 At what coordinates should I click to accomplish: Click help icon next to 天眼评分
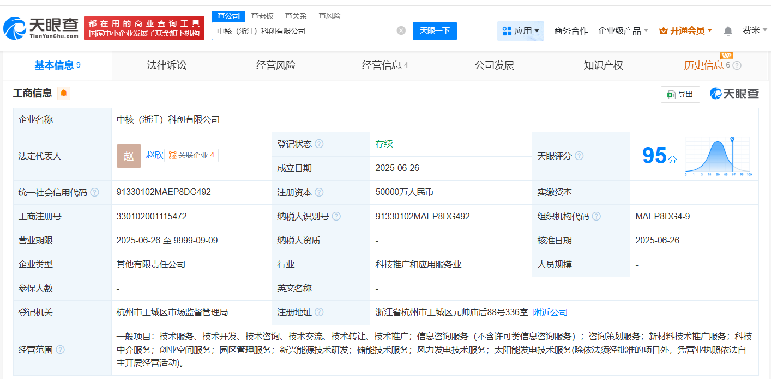[579, 156]
